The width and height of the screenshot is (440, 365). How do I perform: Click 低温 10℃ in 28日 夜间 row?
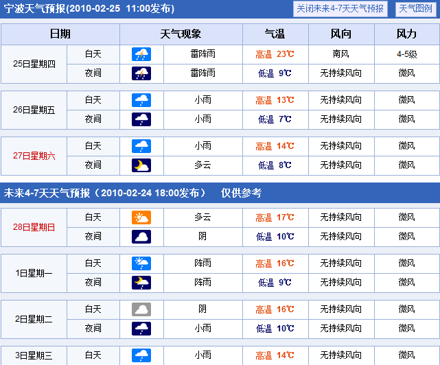[x=275, y=237]
